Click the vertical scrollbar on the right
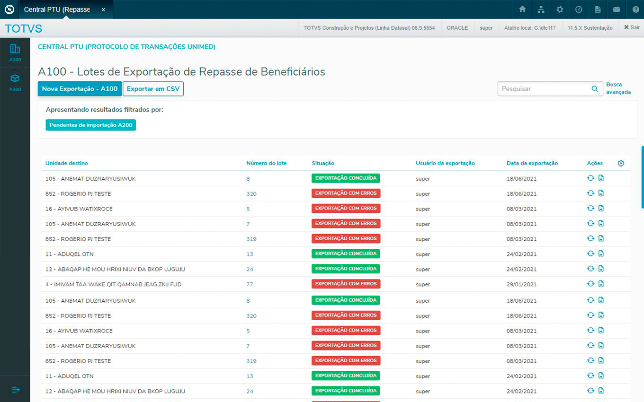 point(642,177)
